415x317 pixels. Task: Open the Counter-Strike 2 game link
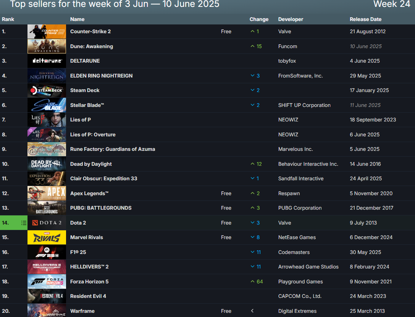tap(90, 32)
